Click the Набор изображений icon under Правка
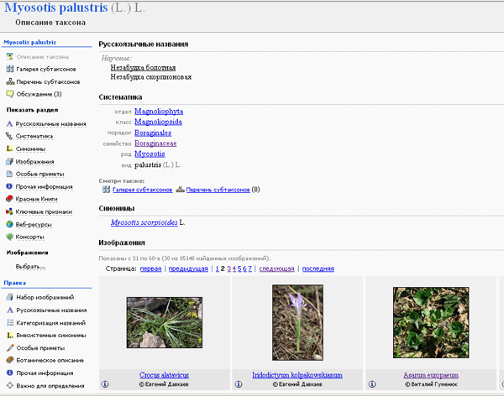Viewport: 504px width, 396px height. point(9,297)
